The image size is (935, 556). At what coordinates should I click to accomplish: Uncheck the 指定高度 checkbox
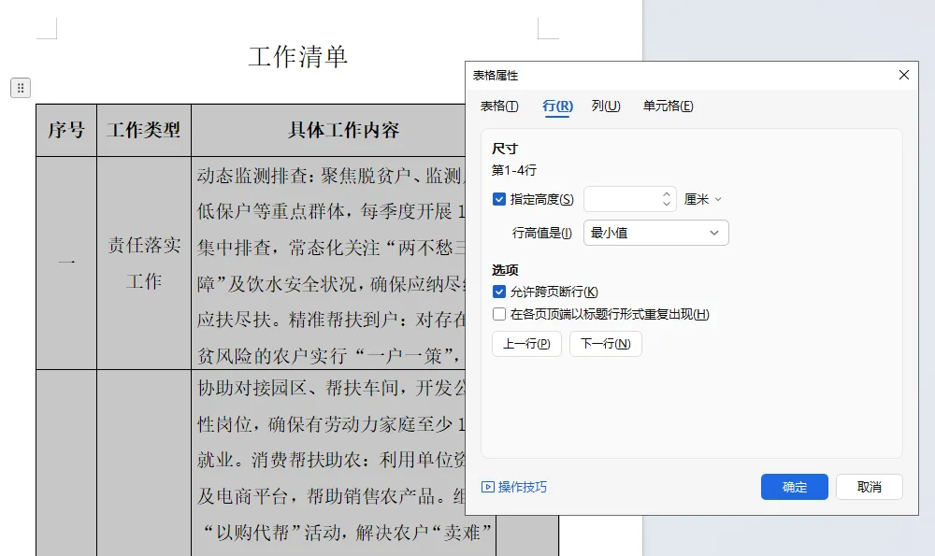point(499,199)
